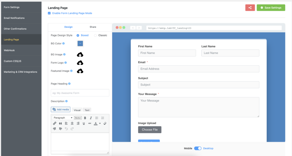The width and height of the screenshot is (292, 156).
Task: Click the red share icon button
Action: tap(250, 8)
